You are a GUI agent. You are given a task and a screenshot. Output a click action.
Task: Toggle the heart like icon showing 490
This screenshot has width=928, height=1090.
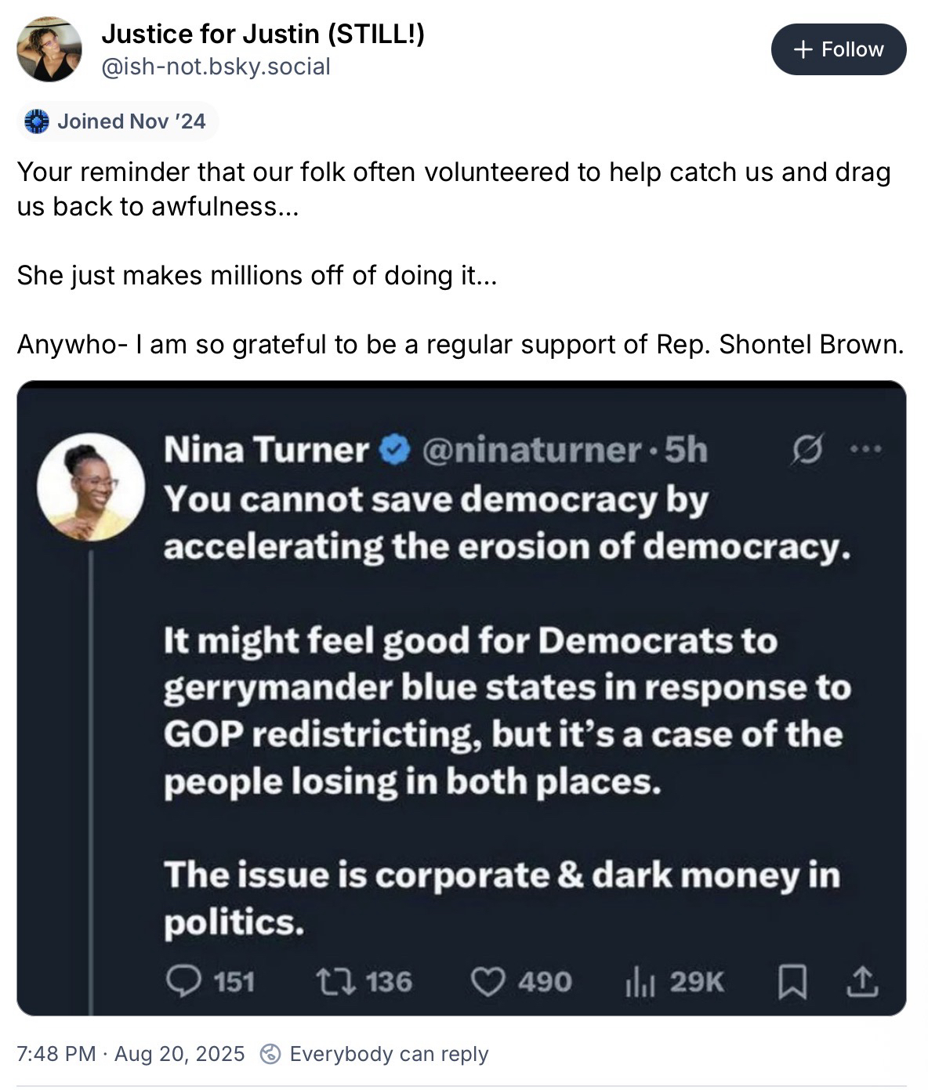point(490,981)
